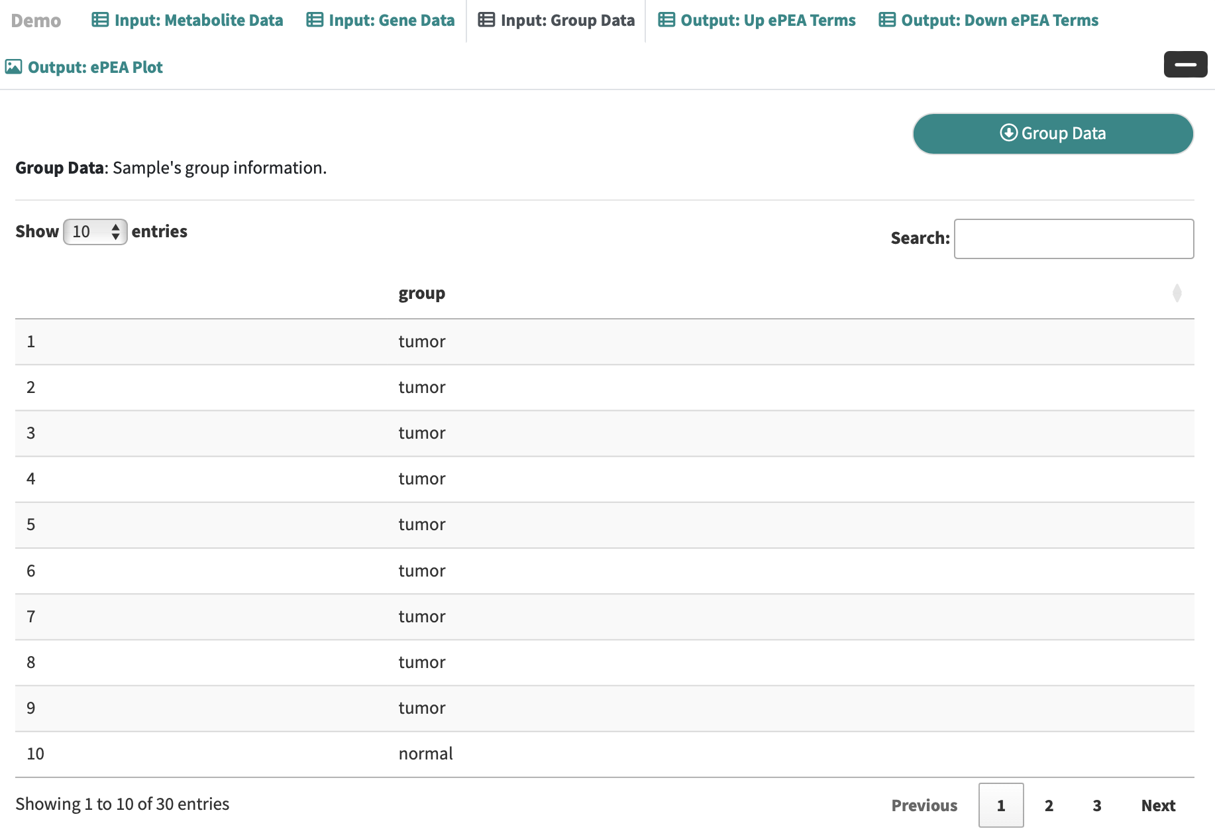The image size is (1215, 839).
Task: Jump to page 3 of the table
Action: pyautogui.click(x=1096, y=805)
